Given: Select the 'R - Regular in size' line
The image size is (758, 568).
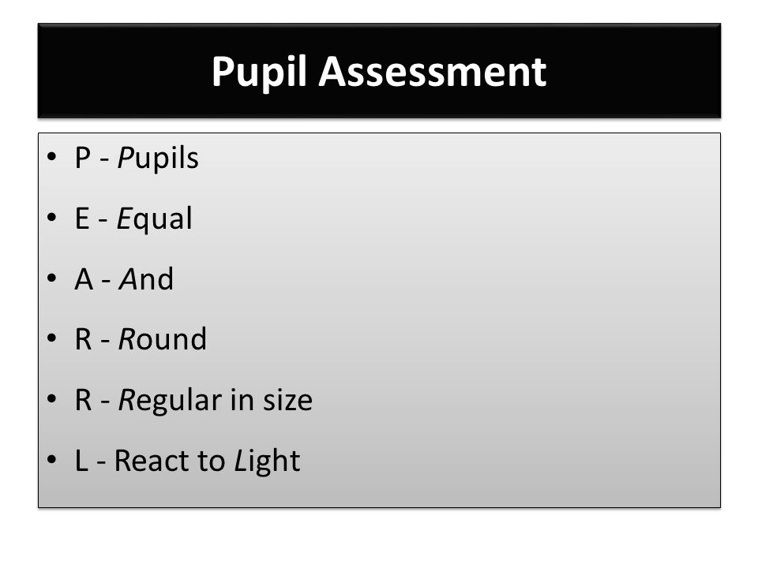Looking at the screenshot, I should coord(193,401).
